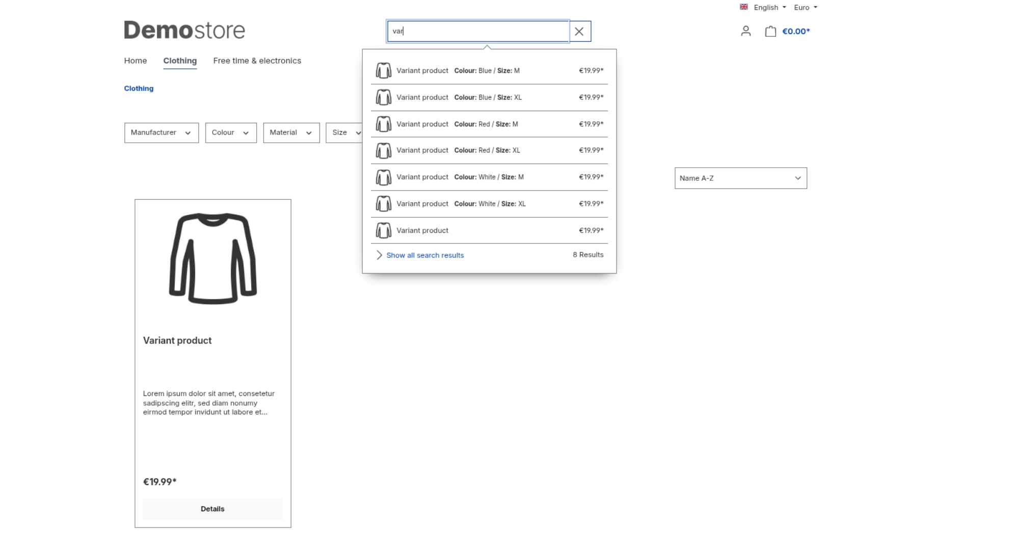1012x554 pixels.
Task: Click the €19.99* price on product card
Action: (x=159, y=482)
